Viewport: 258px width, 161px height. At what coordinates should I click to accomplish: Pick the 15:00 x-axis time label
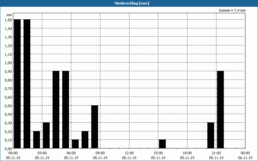click(158, 153)
